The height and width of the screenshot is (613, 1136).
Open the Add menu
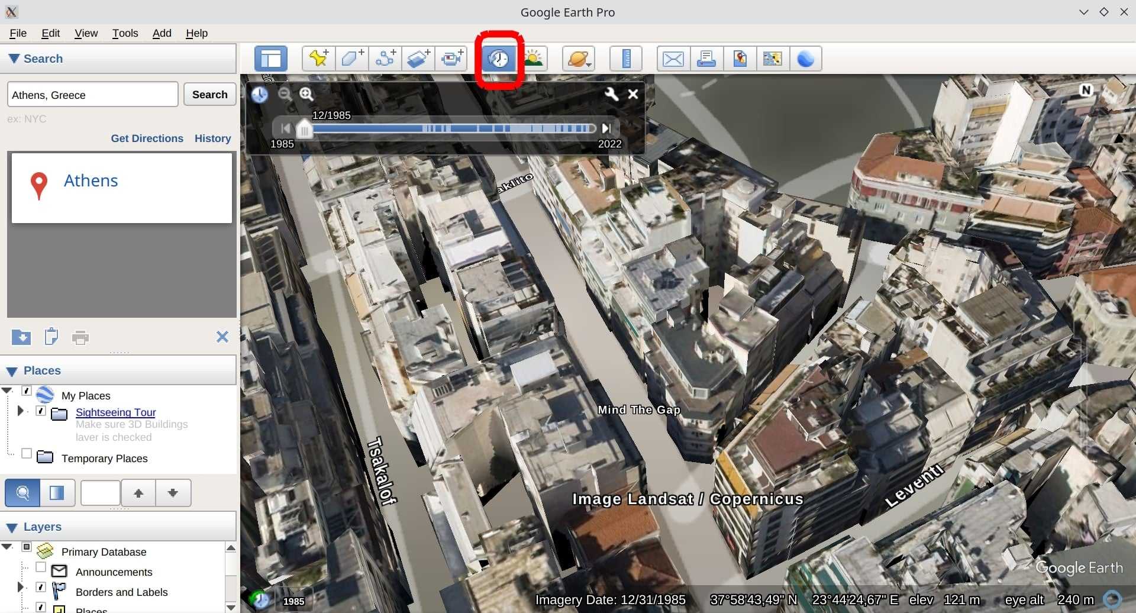click(x=162, y=33)
